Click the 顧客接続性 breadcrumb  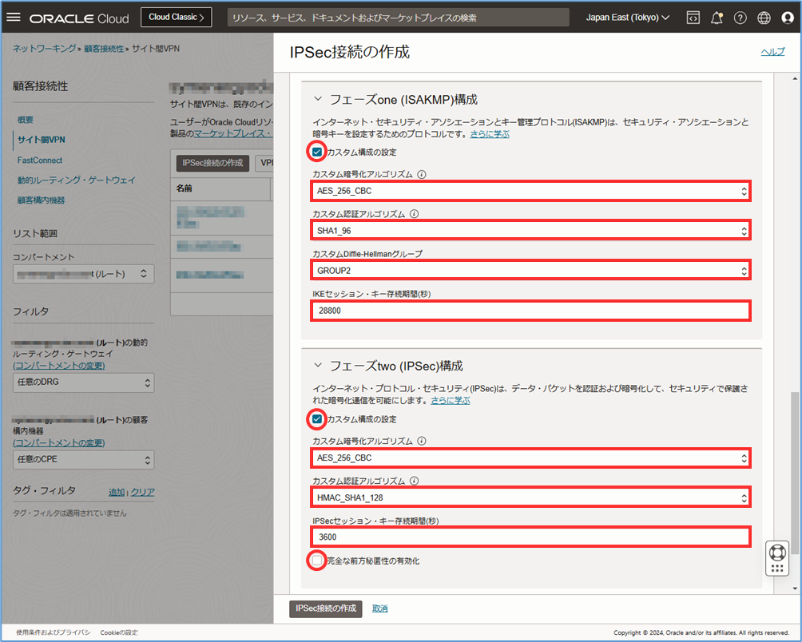pyautogui.click(x=104, y=49)
